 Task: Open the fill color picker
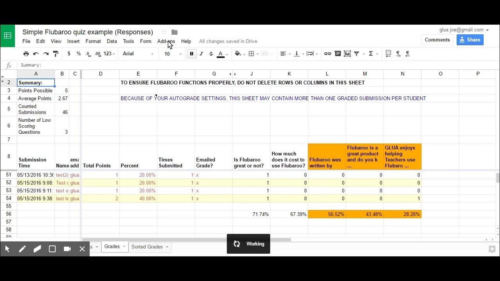tap(239, 54)
